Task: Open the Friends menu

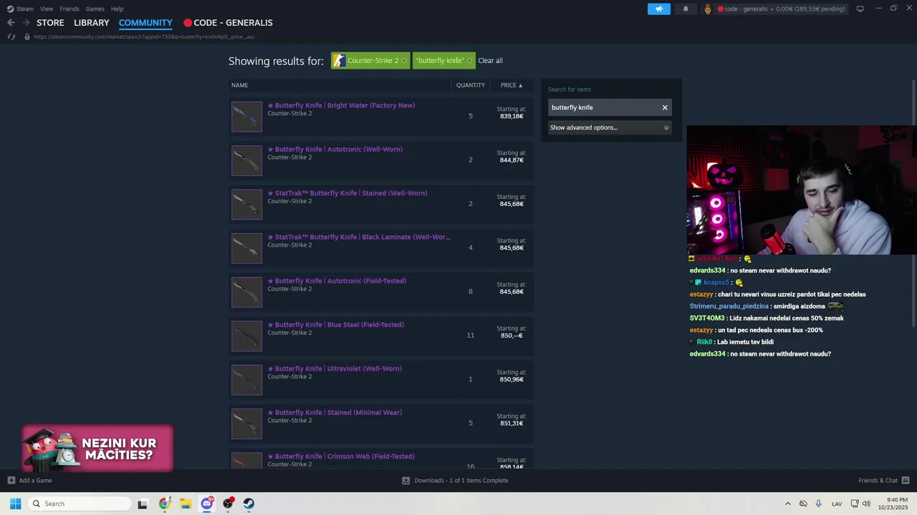Action: click(x=69, y=9)
